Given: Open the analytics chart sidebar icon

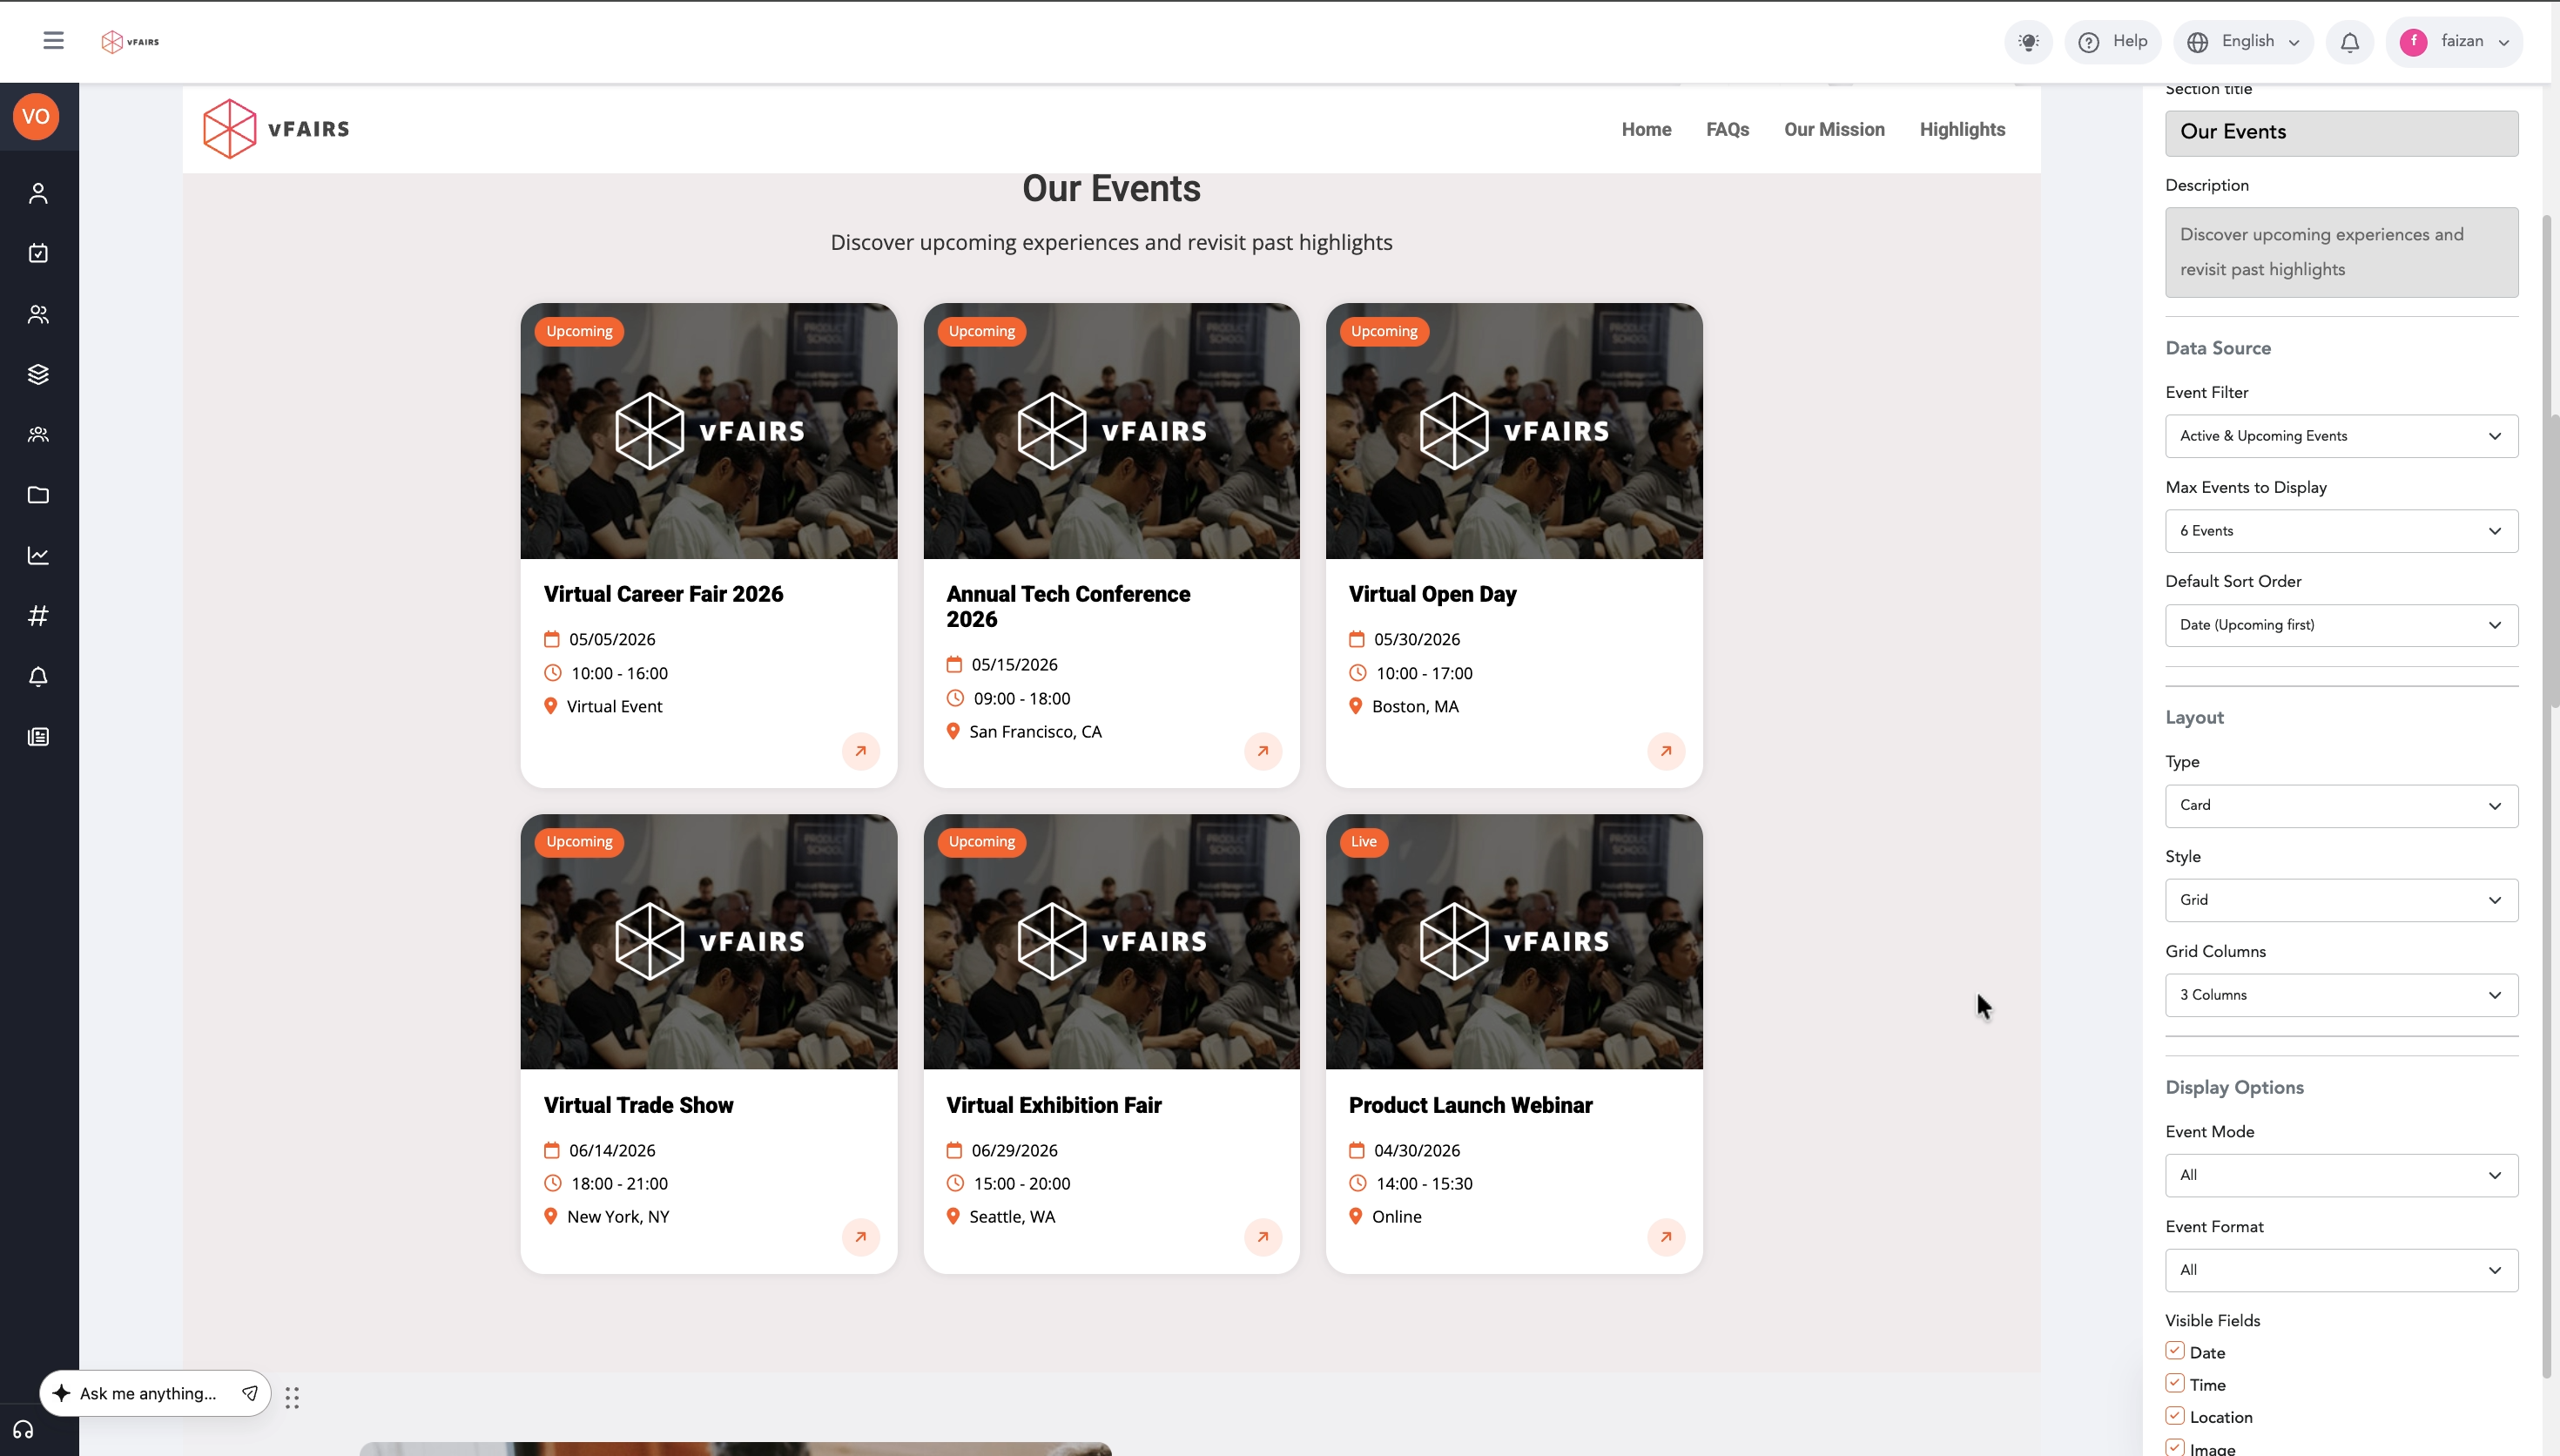Looking at the screenshot, I should point(38,556).
